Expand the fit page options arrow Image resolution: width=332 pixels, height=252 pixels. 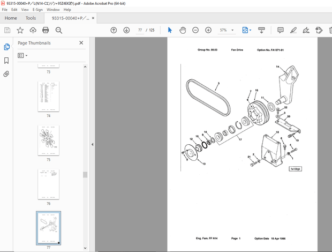pos(250,30)
